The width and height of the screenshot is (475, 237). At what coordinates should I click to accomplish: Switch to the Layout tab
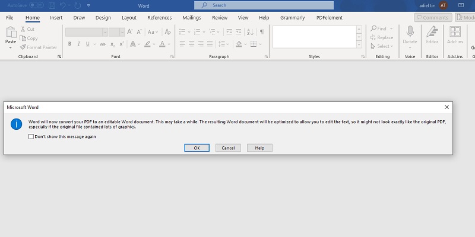(129, 18)
